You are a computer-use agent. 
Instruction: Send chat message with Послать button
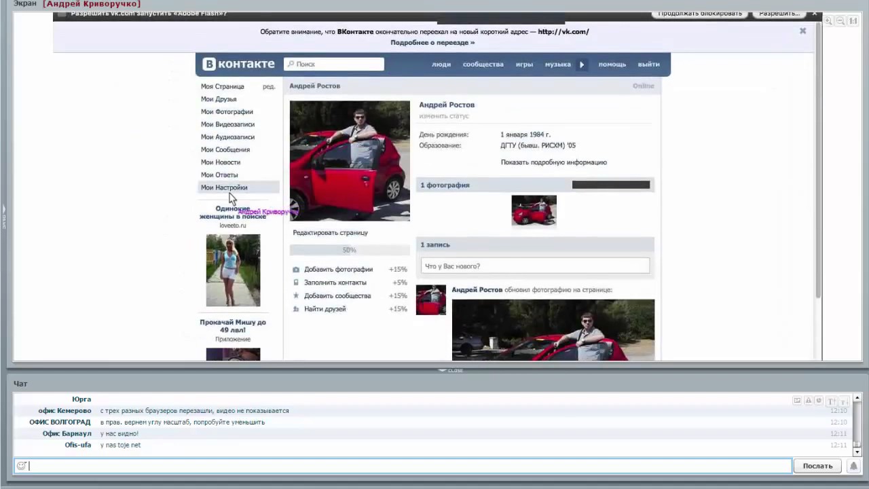coord(817,466)
